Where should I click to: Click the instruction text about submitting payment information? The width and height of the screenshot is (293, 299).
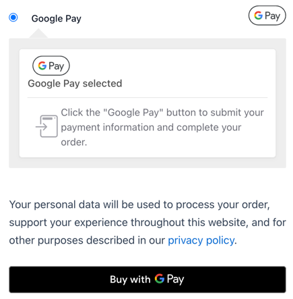pyautogui.click(x=162, y=127)
